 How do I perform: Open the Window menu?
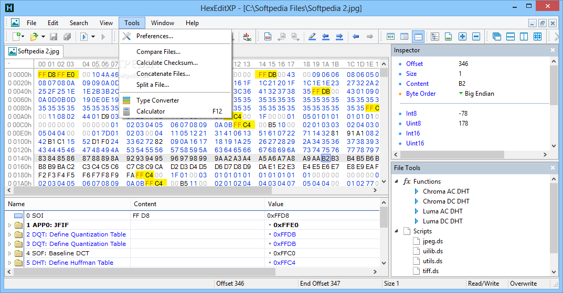point(162,23)
